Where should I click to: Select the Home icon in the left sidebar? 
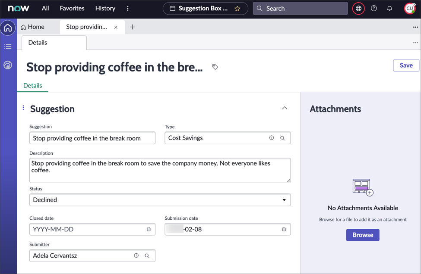(8, 28)
